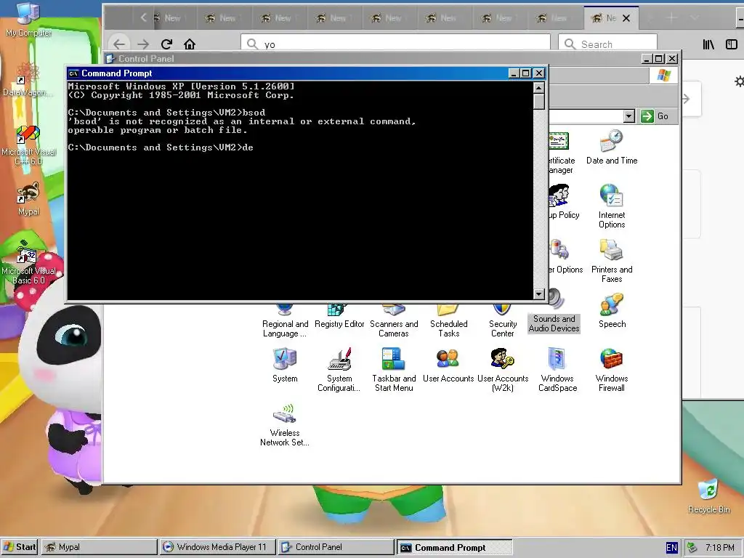Open Group Policy item in Control Panel
This screenshot has width=744, height=558.
tap(564, 203)
